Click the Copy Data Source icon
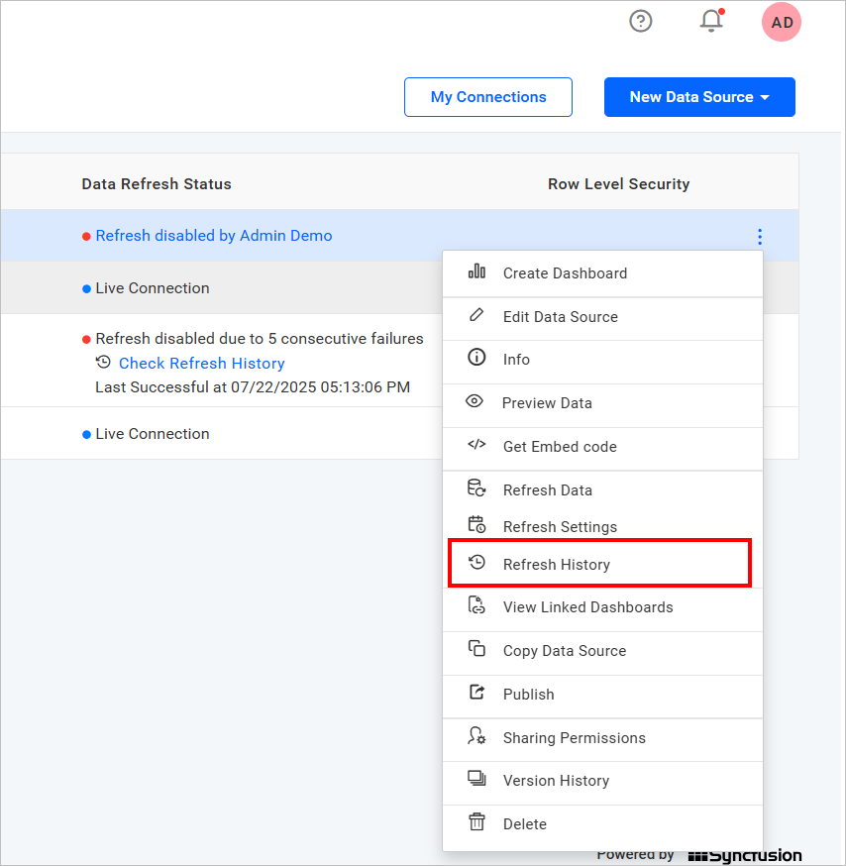 (x=476, y=650)
